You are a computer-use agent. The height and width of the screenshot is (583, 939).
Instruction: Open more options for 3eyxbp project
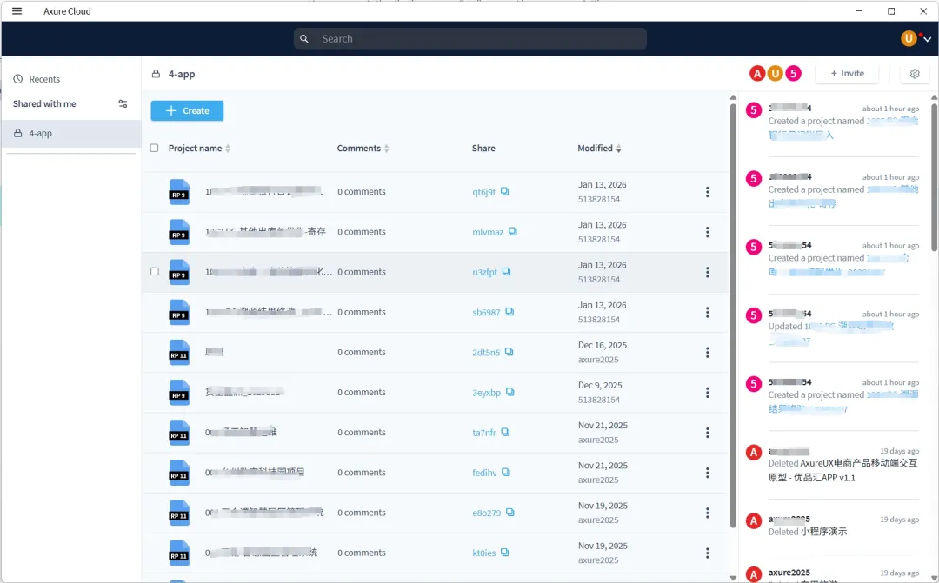(707, 393)
